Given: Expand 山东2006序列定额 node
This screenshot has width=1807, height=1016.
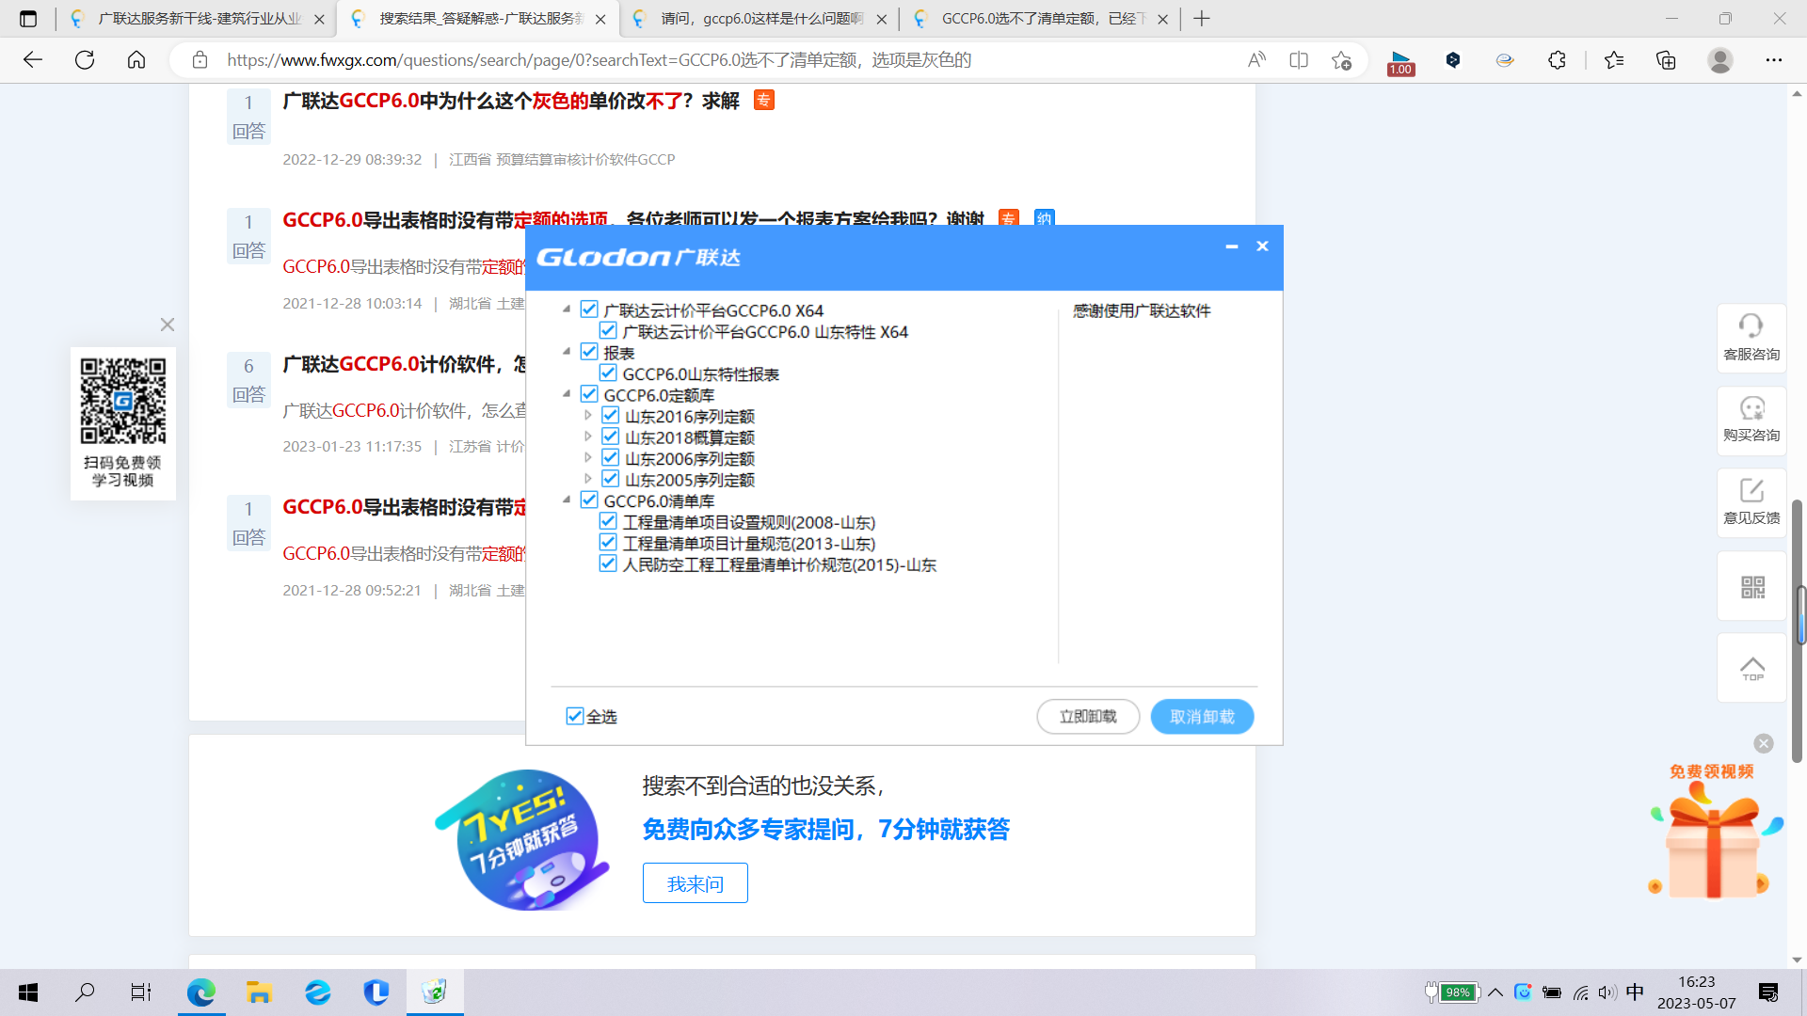Looking at the screenshot, I should 588,458.
